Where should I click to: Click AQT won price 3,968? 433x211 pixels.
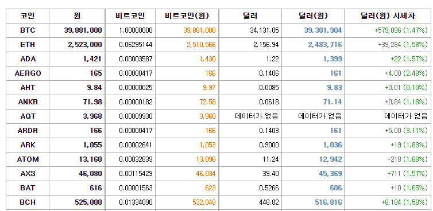click(x=92, y=116)
